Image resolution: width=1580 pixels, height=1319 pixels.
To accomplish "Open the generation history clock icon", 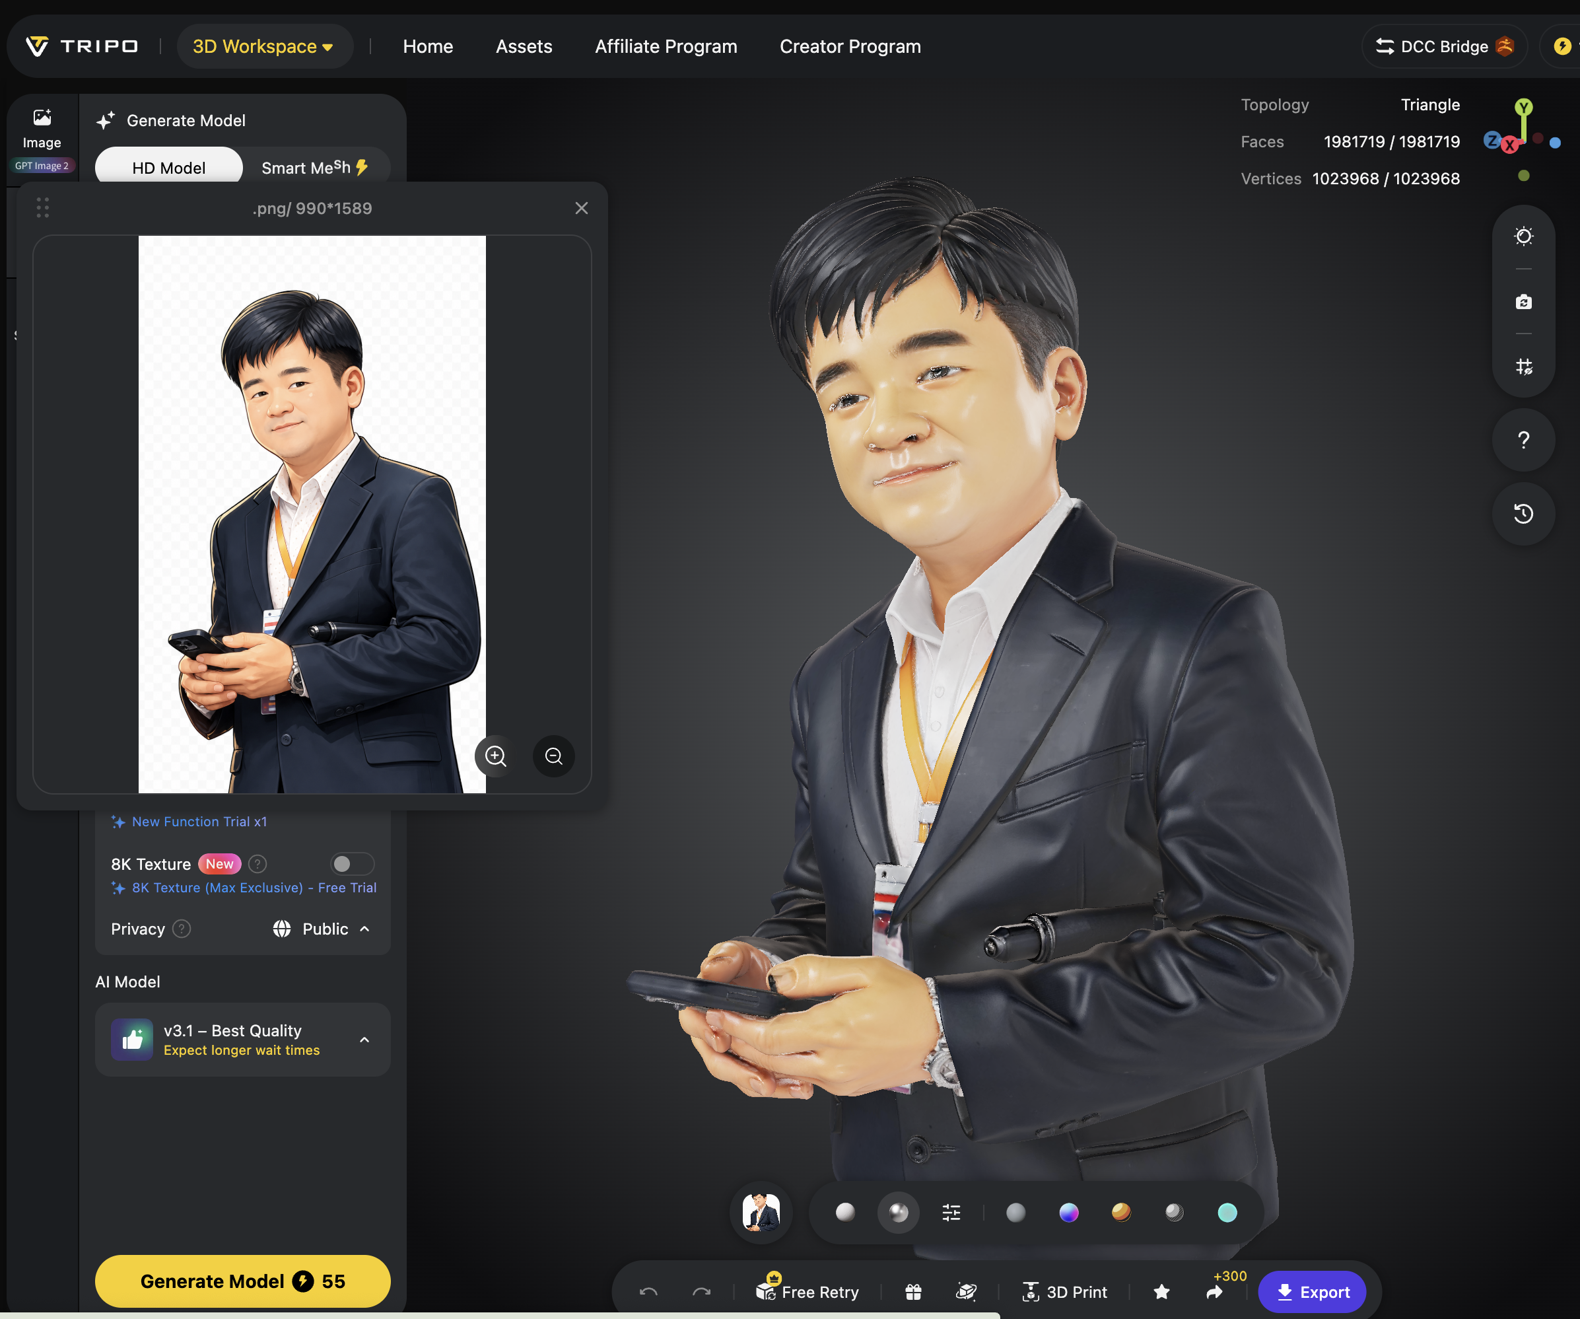I will tap(1524, 513).
